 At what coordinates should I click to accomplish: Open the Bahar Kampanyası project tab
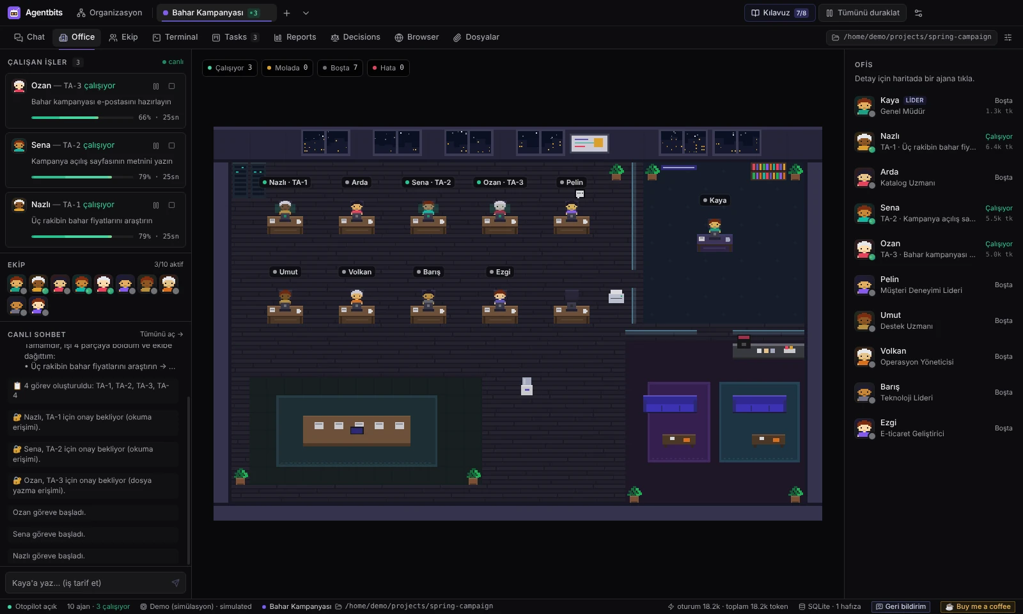click(217, 13)
